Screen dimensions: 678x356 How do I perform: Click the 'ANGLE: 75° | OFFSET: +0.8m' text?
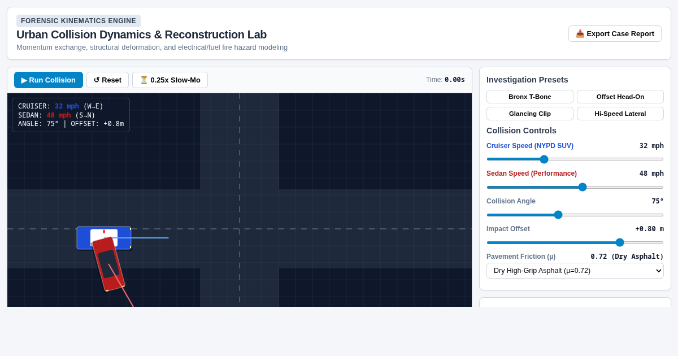pos(71,124)
